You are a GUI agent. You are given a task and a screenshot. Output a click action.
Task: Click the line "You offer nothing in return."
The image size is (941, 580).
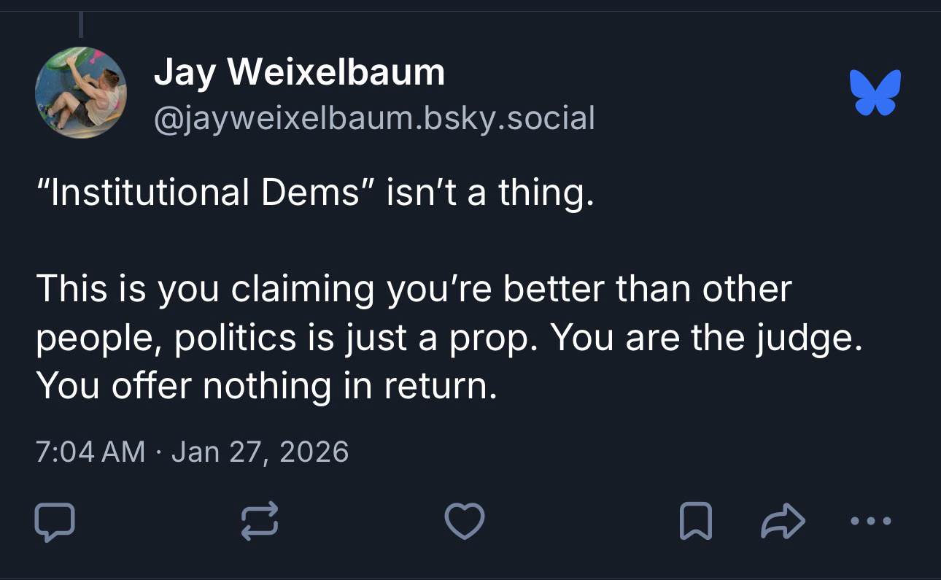pyautogui.click(x=266, y=385)
